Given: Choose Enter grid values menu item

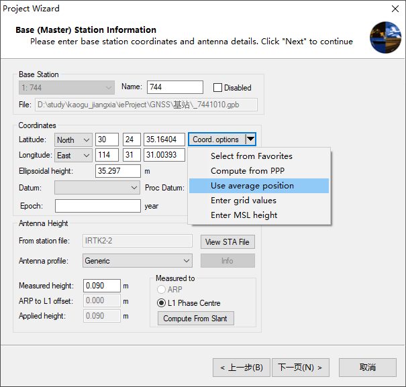Looking at the screenshot, I should coord(259,201).
